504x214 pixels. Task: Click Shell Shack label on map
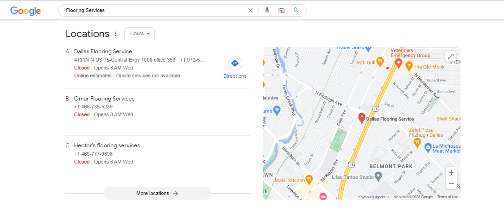(448, 119)
